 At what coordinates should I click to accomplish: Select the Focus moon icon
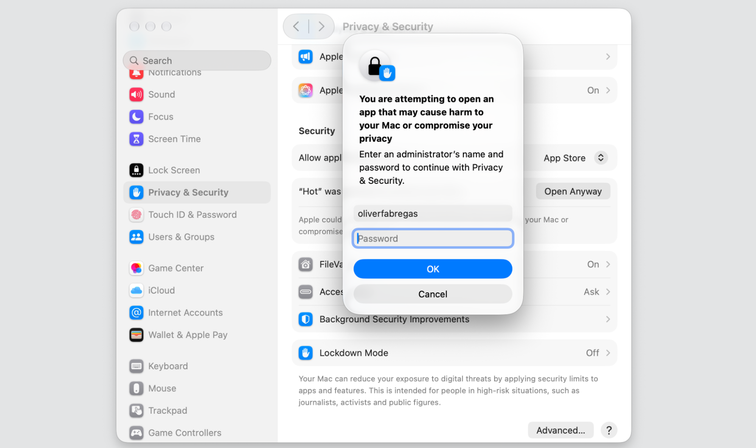click(136, 117)
